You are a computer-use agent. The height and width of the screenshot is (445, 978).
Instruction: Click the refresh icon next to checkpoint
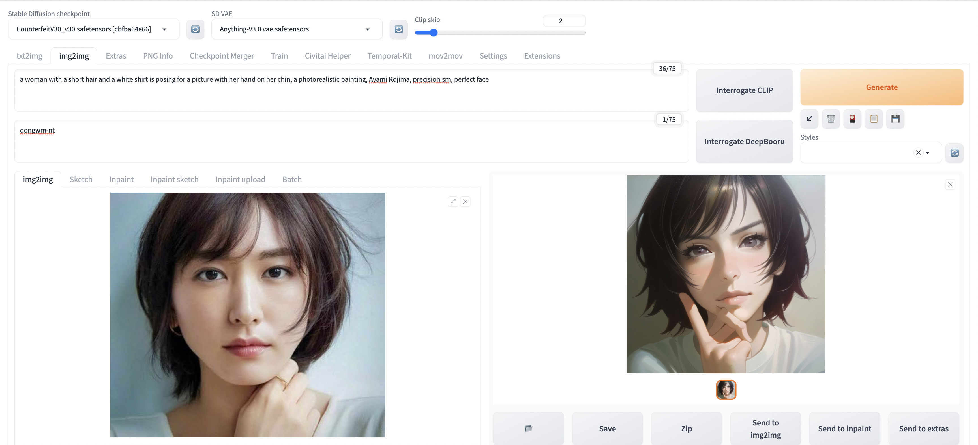pos(195,29)
